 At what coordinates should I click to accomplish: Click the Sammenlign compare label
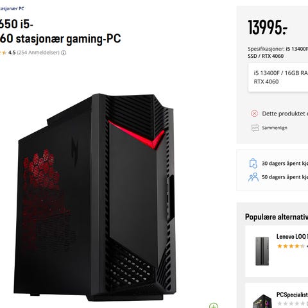(275, 128)
